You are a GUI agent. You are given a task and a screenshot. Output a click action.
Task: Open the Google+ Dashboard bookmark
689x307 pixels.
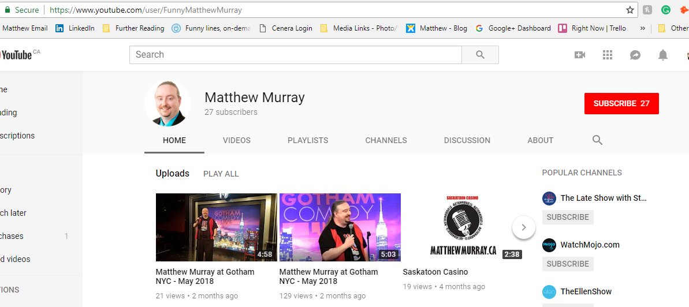(x=513, y=28)
